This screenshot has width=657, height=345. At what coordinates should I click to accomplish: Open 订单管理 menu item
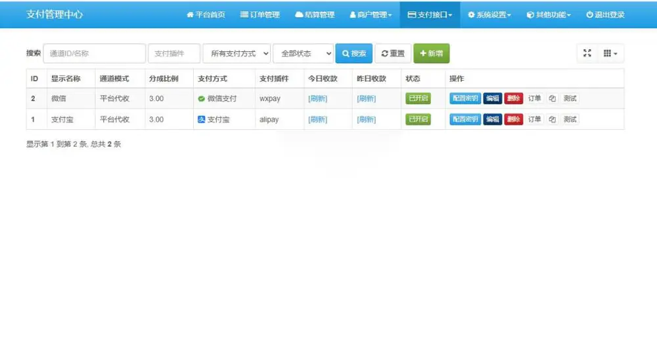[x=260, y=14]
